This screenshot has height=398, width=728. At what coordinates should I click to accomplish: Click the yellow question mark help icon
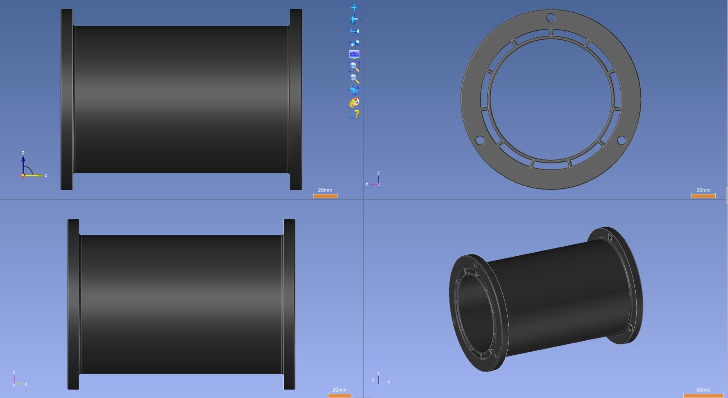355,114
